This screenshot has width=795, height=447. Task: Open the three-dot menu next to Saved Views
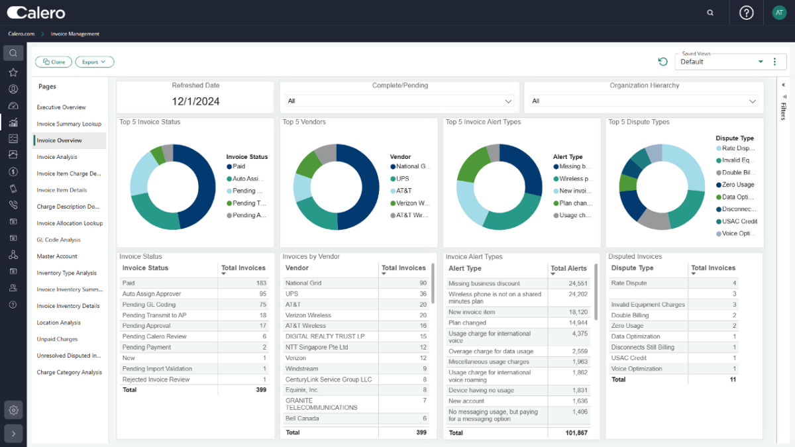tap(774, 62)
